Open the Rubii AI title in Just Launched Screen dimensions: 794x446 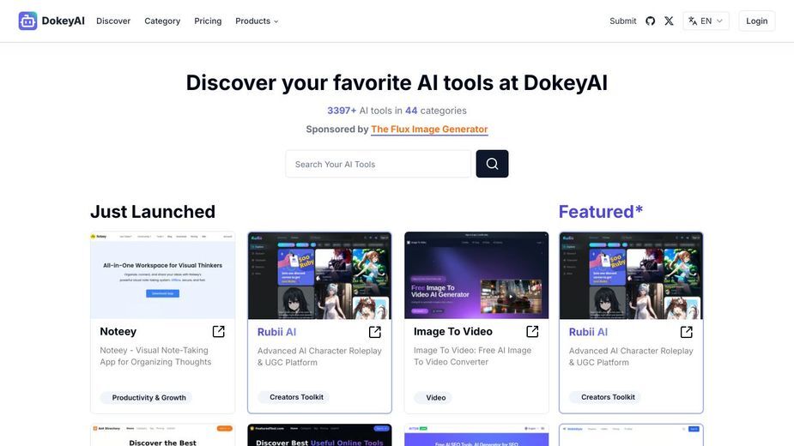click(x=276, y=332)
